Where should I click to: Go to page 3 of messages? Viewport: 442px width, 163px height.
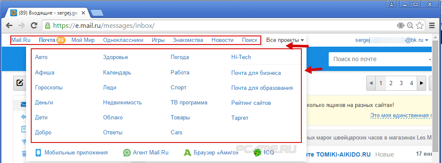[401, 83]
